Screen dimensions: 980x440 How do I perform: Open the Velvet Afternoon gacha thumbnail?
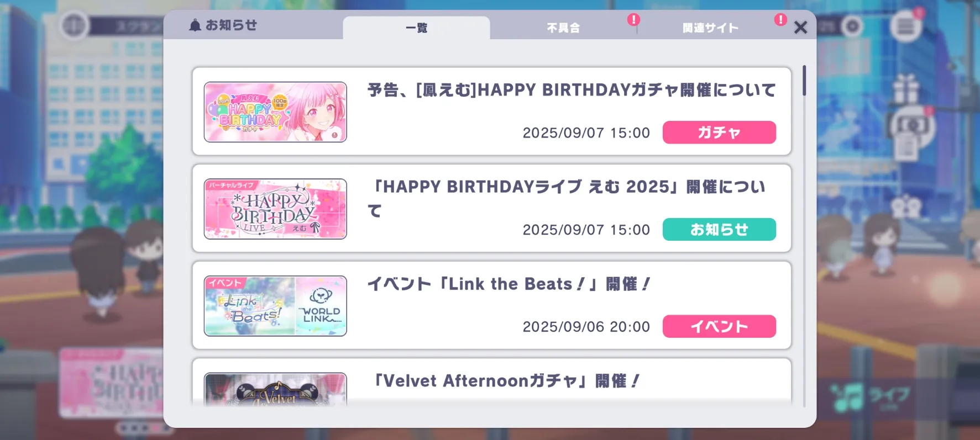275,390
